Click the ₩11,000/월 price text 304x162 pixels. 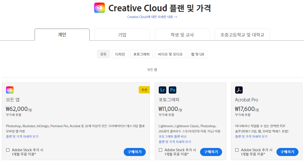(x=171, y=109)
